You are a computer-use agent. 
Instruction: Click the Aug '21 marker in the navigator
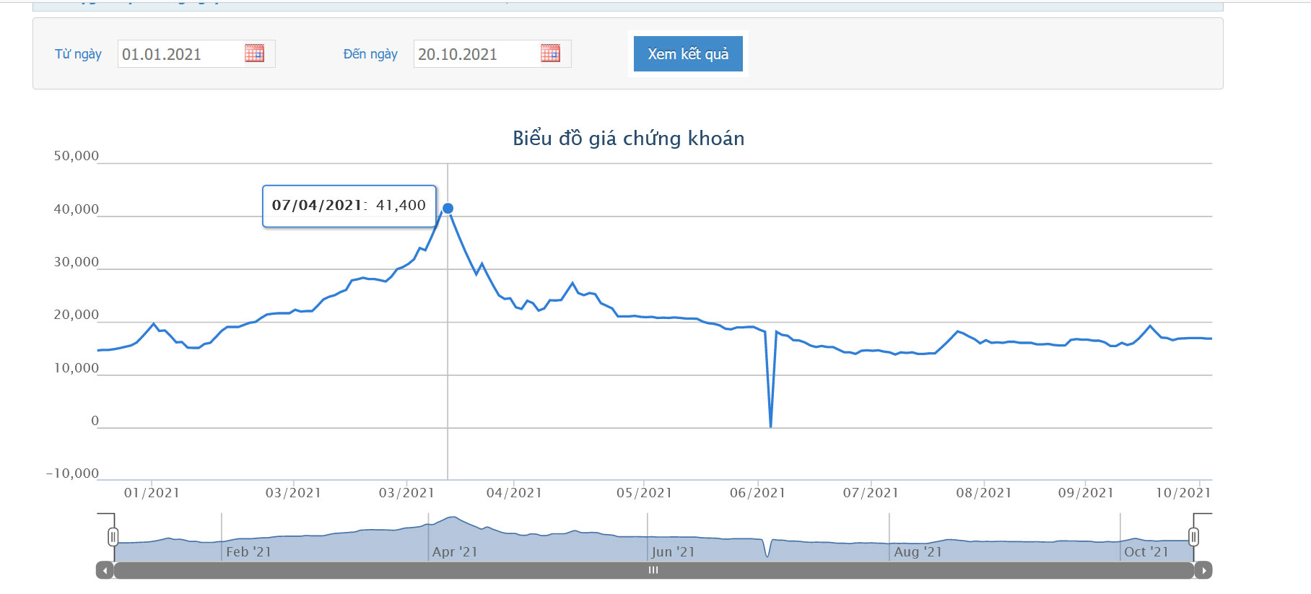(x=918, y=551)
